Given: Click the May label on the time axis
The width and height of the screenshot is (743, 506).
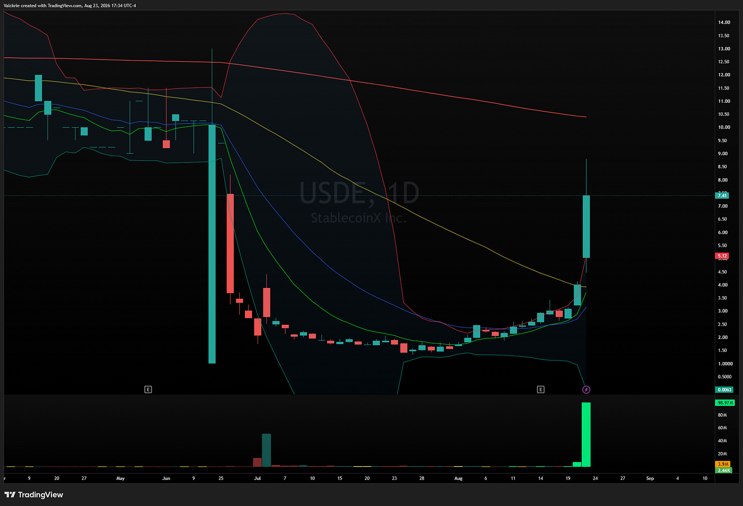Looking at the screenshot, I should pos(120,478).
